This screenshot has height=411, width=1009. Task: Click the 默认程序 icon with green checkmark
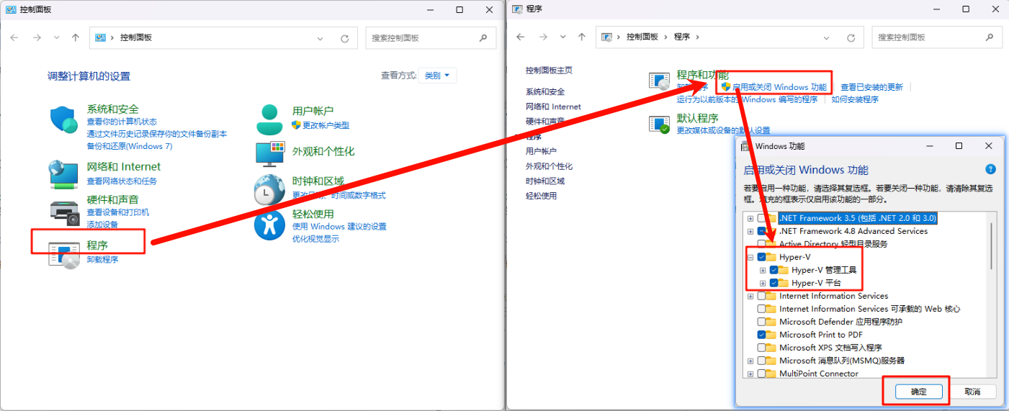(660, 124)
